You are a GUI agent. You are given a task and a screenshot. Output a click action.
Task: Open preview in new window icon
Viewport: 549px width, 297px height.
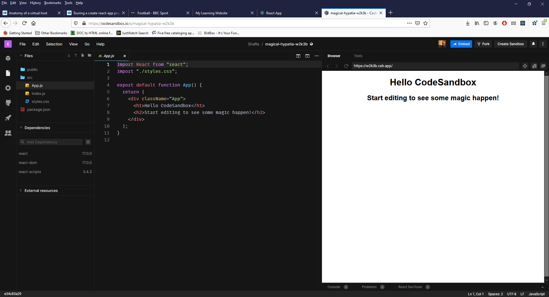coord(543,66)
